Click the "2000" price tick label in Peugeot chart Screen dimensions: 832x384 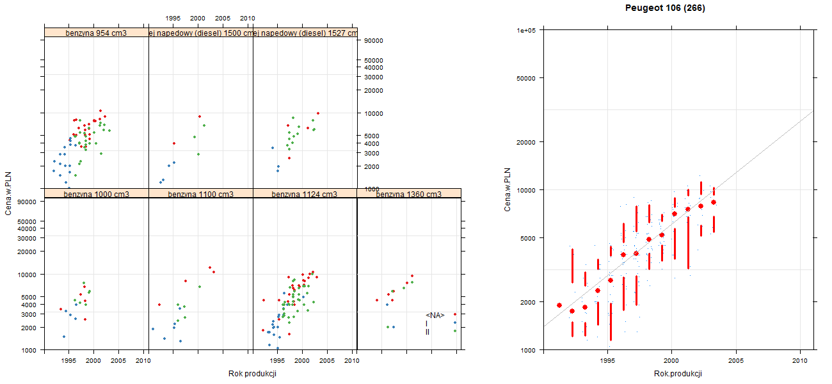(x=528, y=301)
